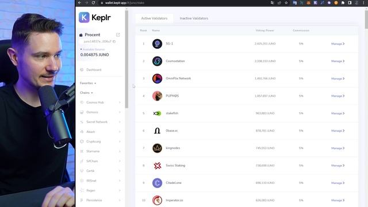Manage the SG-1 validator
Screen dimensions: 368x207
pos(338,44)
